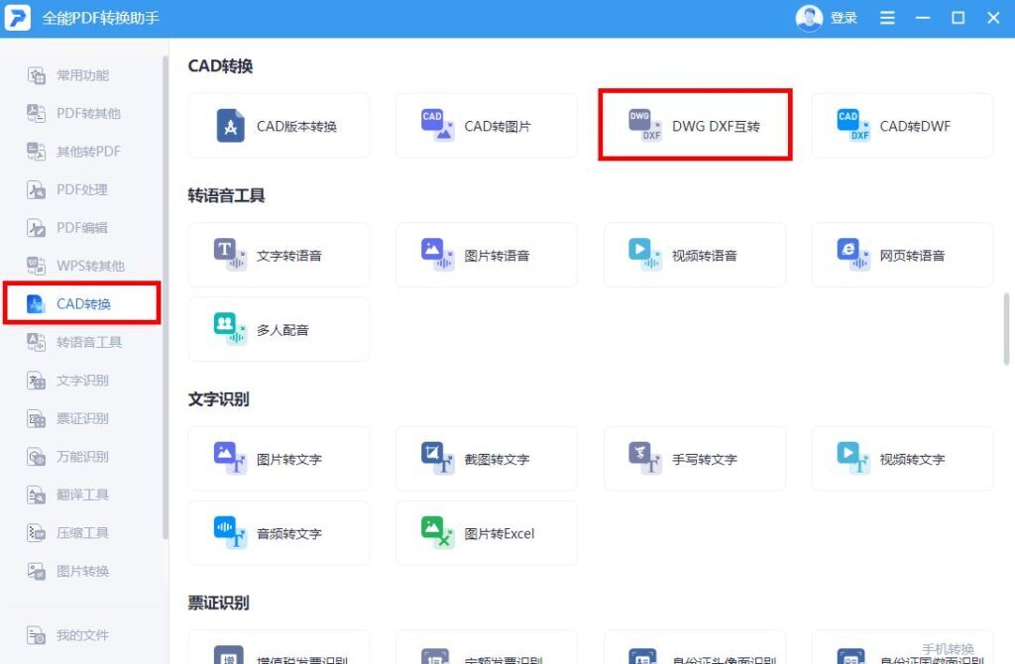Click the 翻译工具 sidebar icon
The width and height of the screenshot is (1015, 664).
36,495
